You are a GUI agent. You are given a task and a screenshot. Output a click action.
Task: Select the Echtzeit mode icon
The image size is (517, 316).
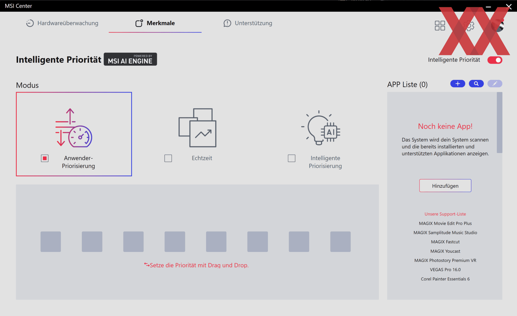[197, 127]
